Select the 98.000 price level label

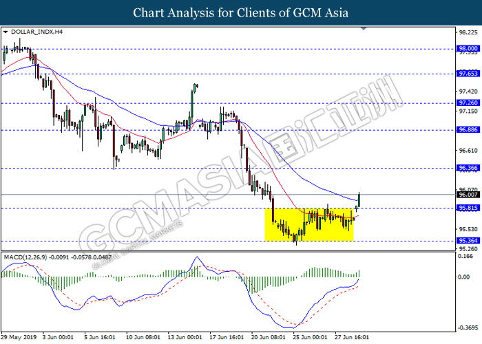coord(468,49)
